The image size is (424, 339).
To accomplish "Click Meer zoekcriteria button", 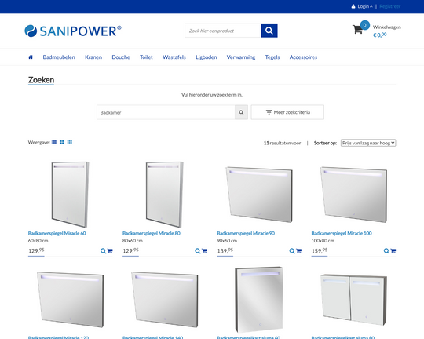I will [x=287, y=112].
